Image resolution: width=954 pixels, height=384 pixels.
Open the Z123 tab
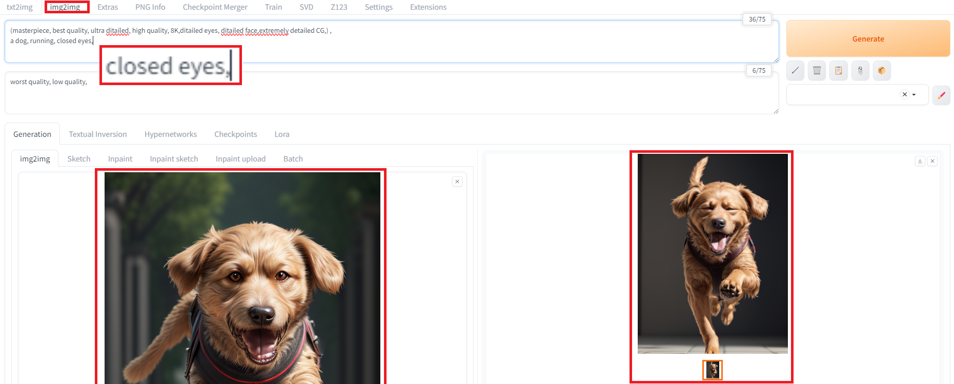pyautogui.click(x=339, y=7)
